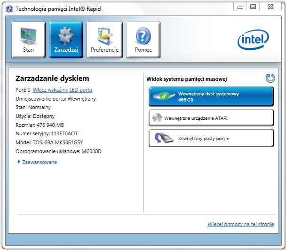286x250 pixels.
Task: Click Oprogramowanie układowe: MC000D text
Action: pos(58,151)
